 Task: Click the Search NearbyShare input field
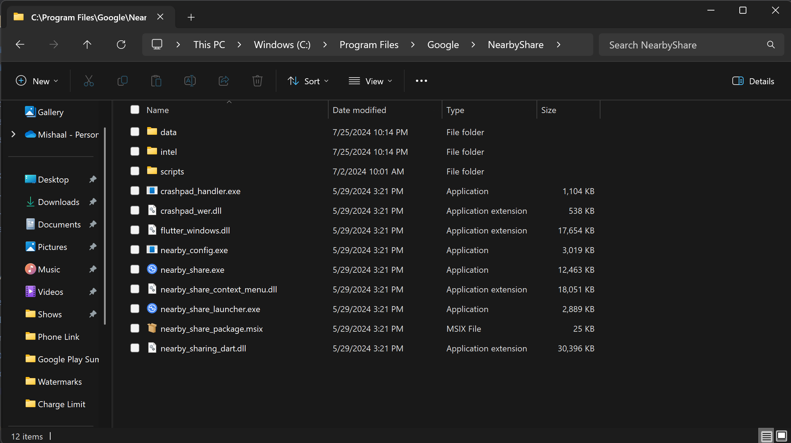(691, 45)
